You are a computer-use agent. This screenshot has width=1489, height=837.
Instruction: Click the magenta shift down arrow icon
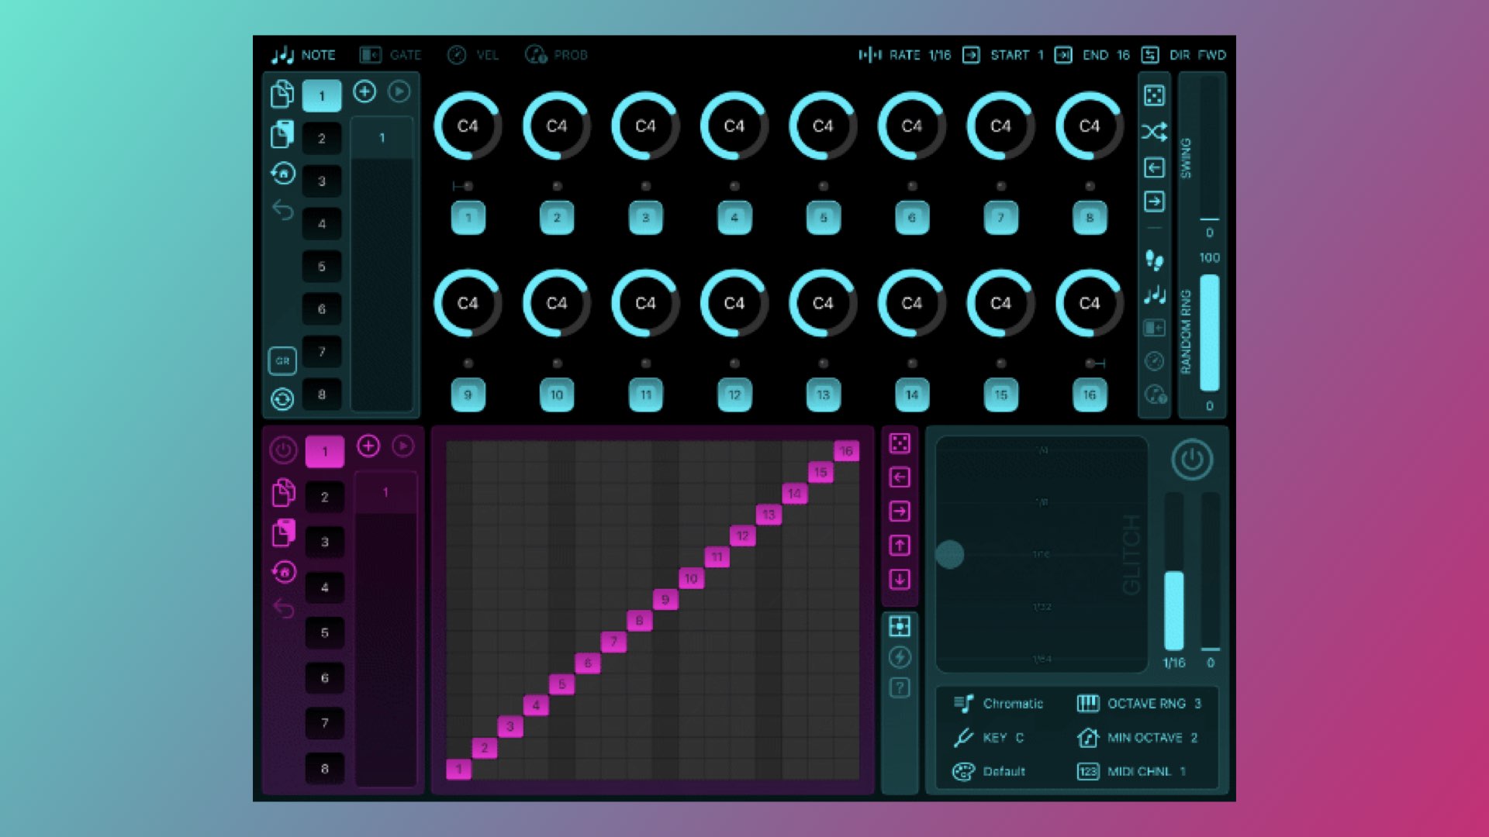point(900,580)
